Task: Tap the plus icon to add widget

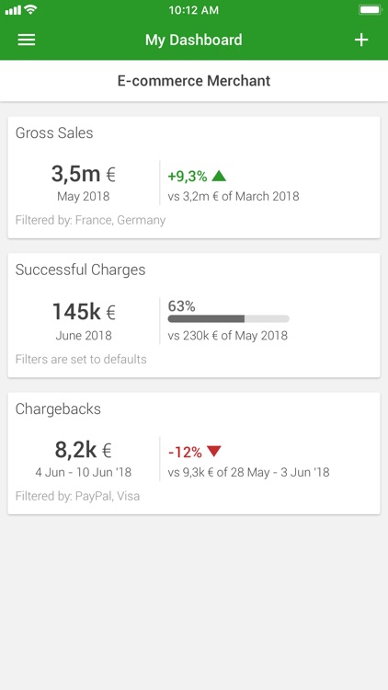Action: point(361,40)
